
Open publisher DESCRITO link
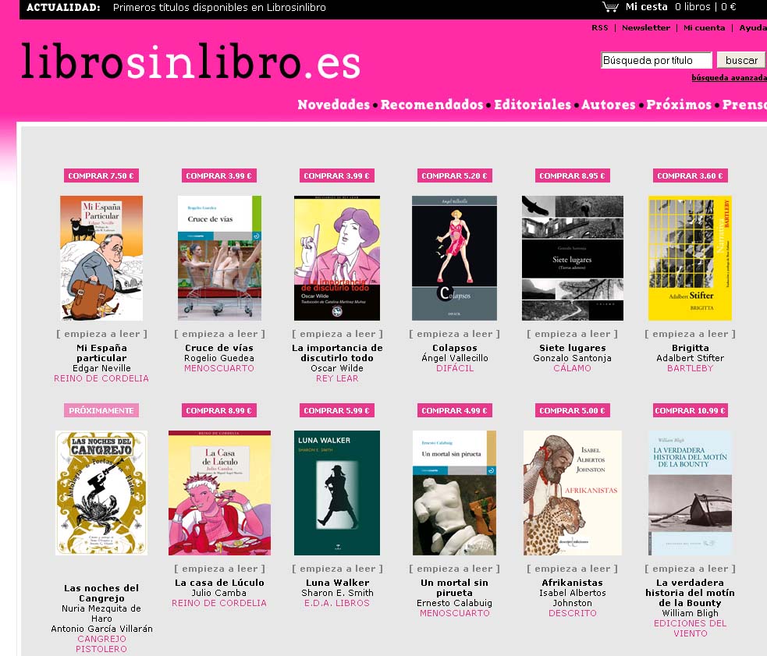[x=572, y=613]
